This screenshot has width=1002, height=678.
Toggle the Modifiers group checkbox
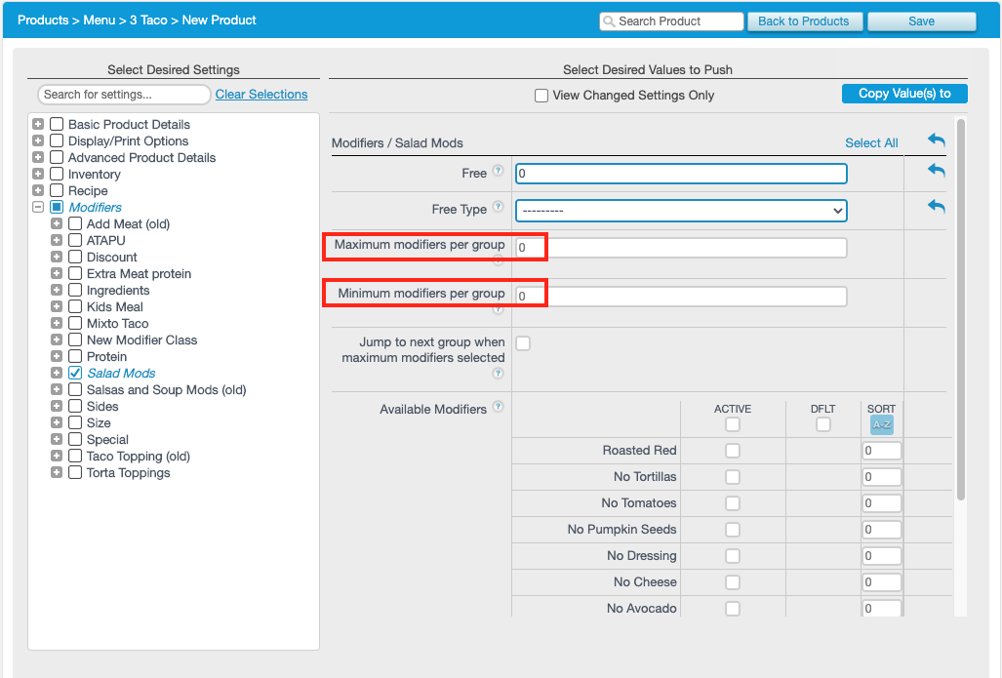pyautogui.click(x=57, y=207)
